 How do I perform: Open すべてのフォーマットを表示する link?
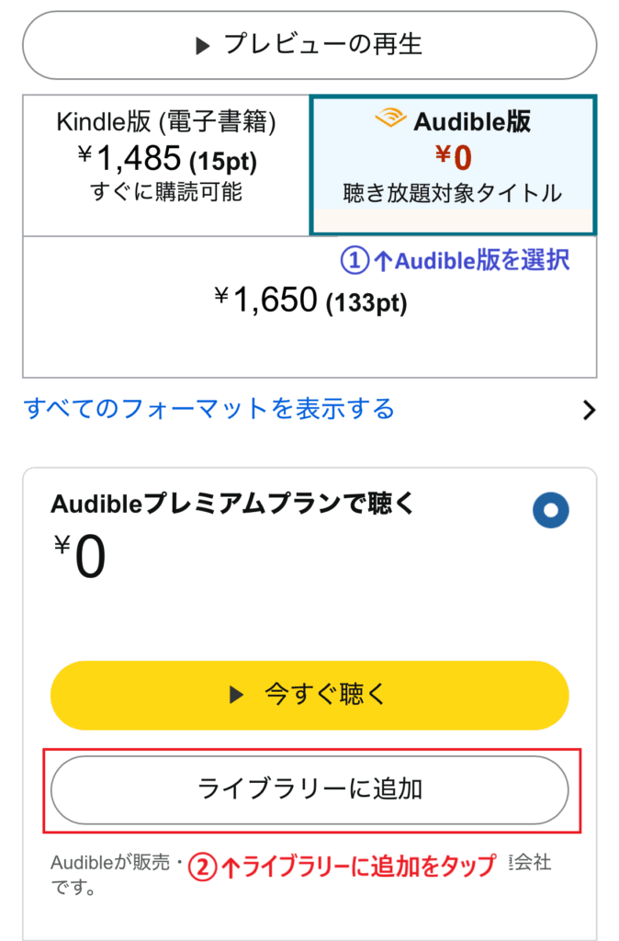[210, 408]
